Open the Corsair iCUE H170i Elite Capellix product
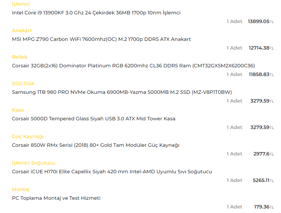Image resolution: width=281 pixels, height=213 pixels. [x=112, y=172]
